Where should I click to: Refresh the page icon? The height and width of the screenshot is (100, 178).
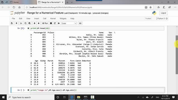click(14, 7)
